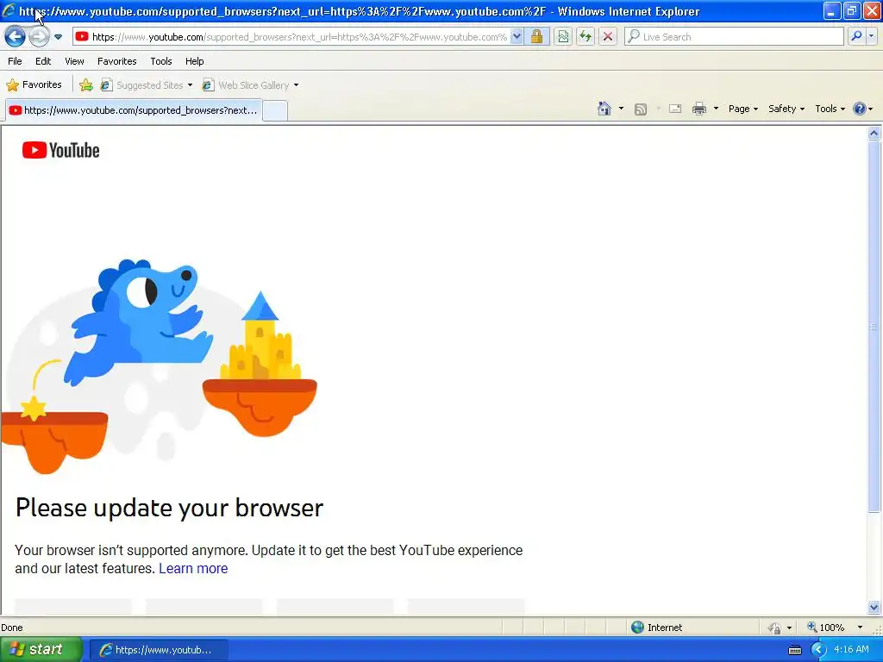
Task: Click the "Please update your browser" heading
Action: (170, 508)
